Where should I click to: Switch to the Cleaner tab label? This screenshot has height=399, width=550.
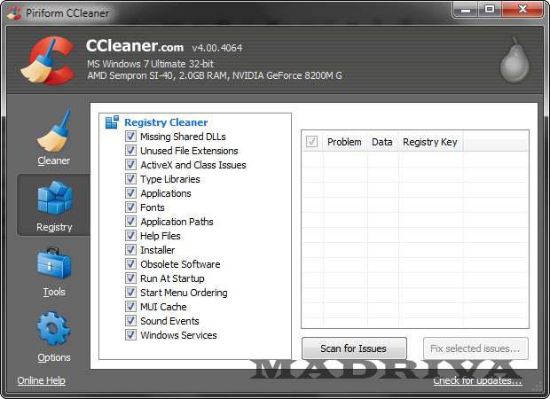(x=54, y=160)
